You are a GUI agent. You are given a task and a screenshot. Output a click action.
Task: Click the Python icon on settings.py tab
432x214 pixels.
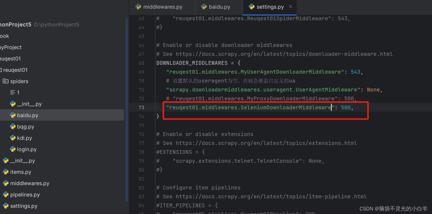point(252,7)
